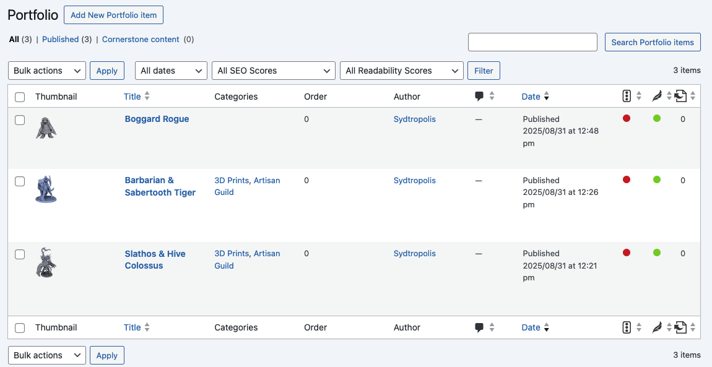The width and height of the screenshot is (712, 367).
Task: Expand the All dates filter dropdown
Action: pos(171,71)
